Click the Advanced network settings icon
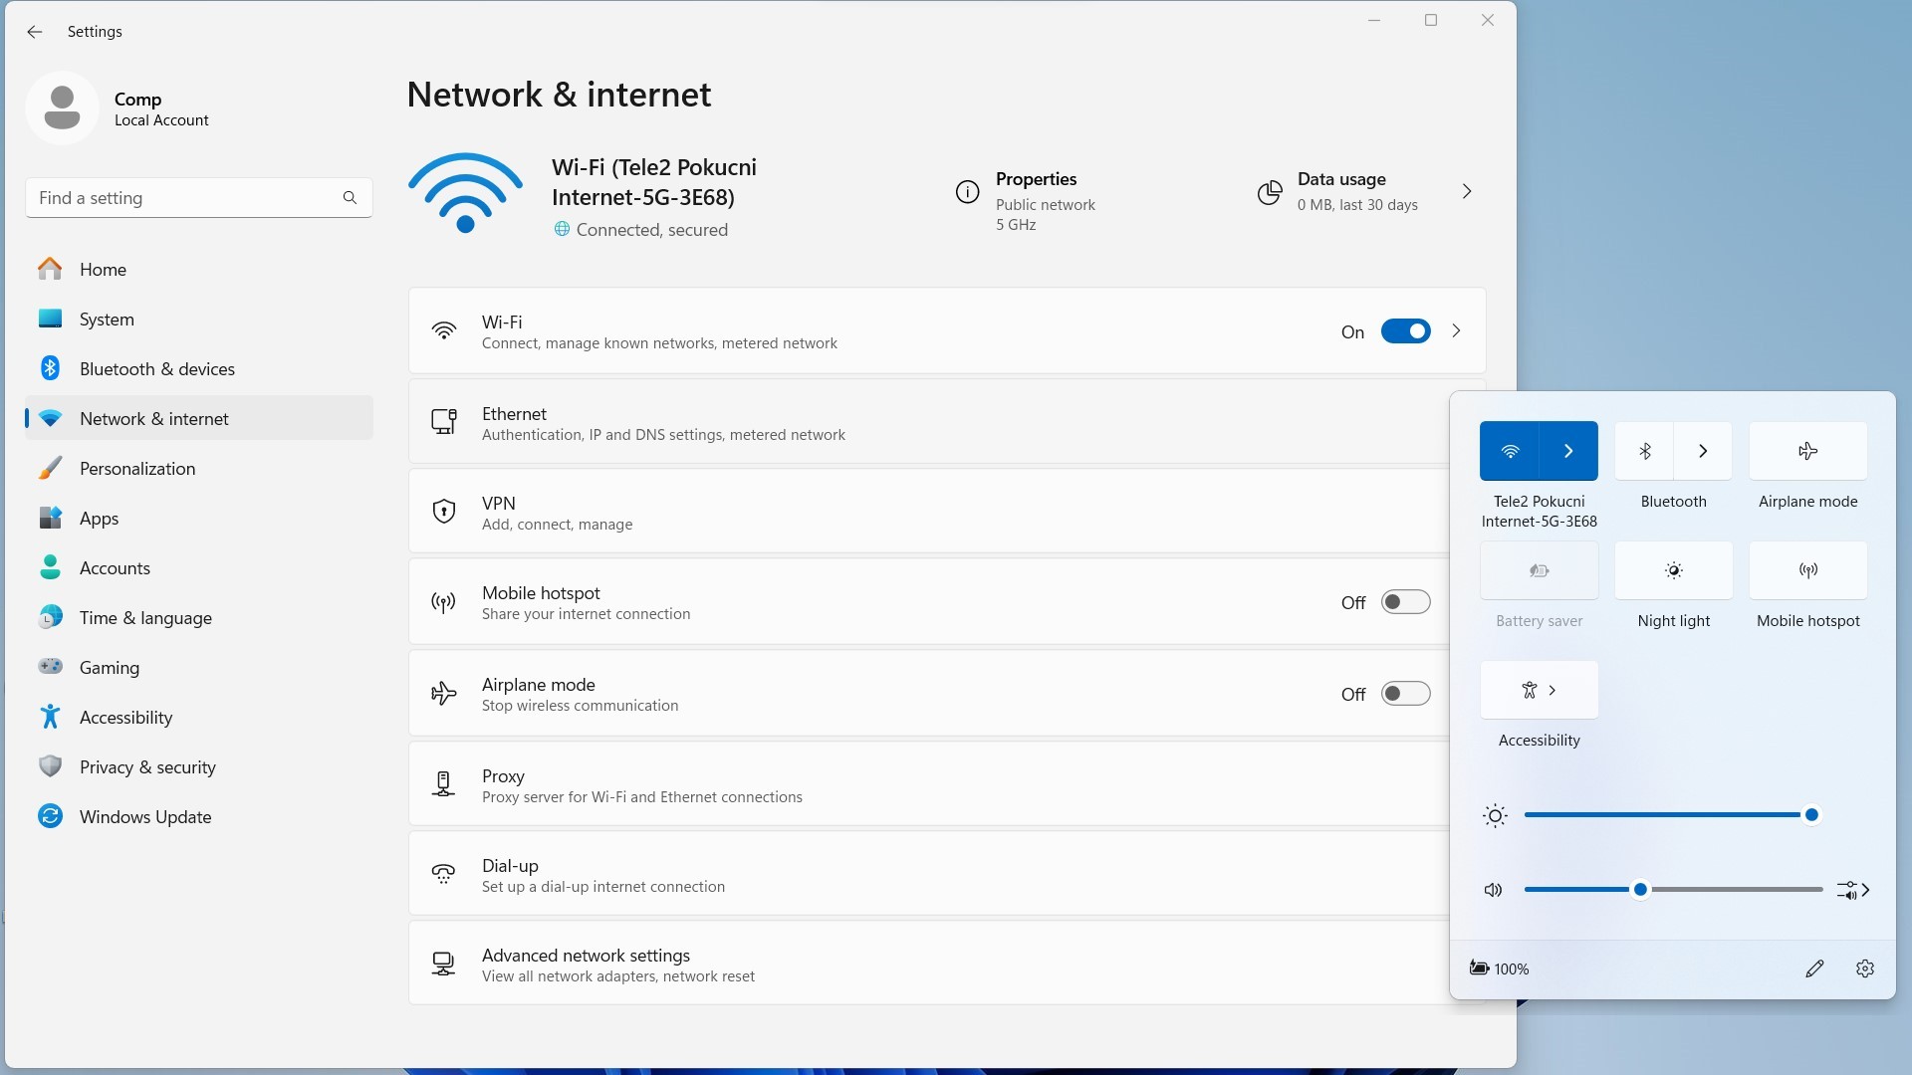Viewport: 1912px width, 1075px height. click(444, 964)
